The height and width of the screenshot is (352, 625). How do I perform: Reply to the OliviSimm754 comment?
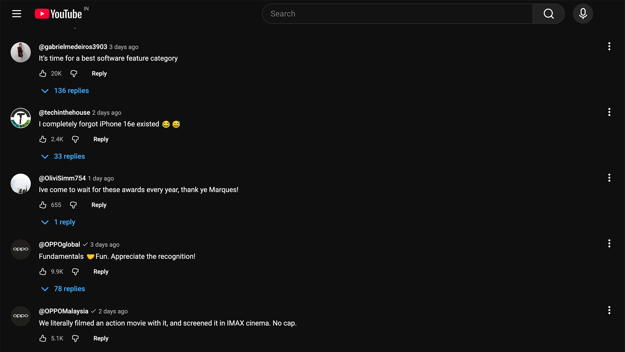pyautogui.click(x=99, y=205)
